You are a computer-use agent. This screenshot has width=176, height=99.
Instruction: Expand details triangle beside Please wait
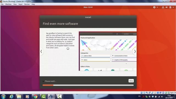[43, 81]
